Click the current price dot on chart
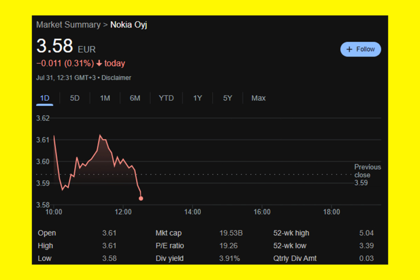 (x=141, y=198)
